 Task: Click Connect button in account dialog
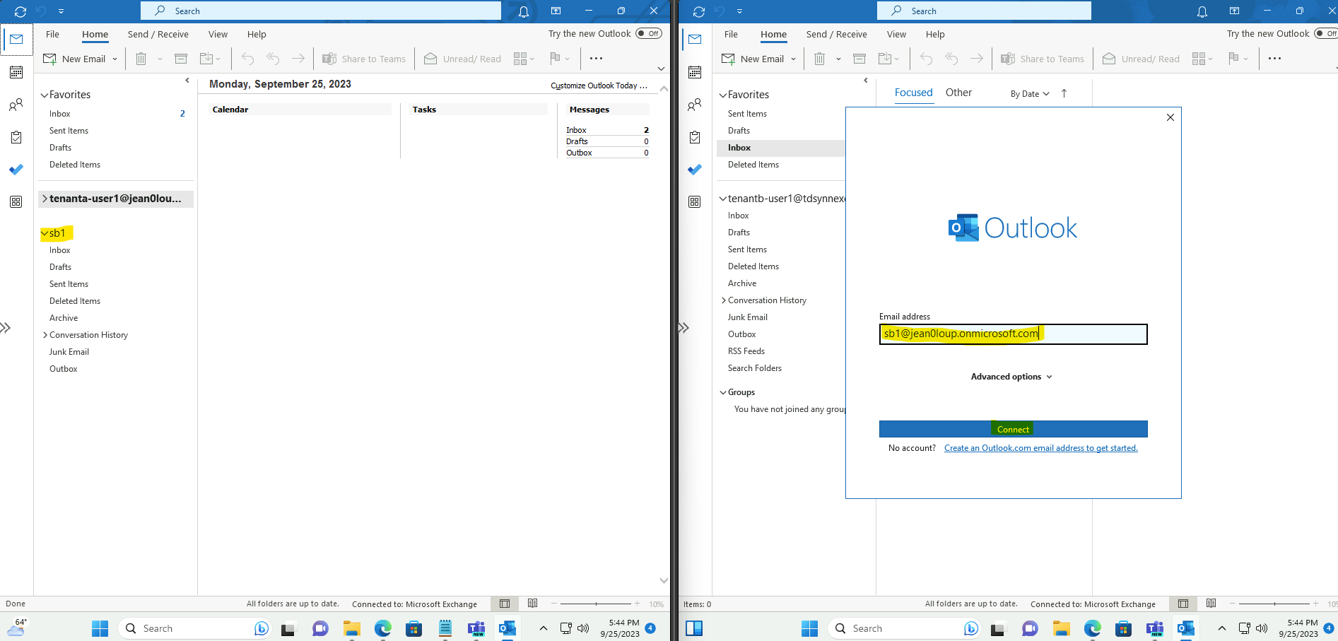[1013, 429]
